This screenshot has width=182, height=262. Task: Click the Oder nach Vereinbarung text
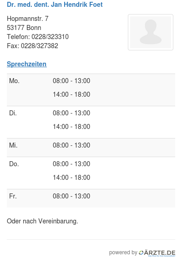coord(42,221)
